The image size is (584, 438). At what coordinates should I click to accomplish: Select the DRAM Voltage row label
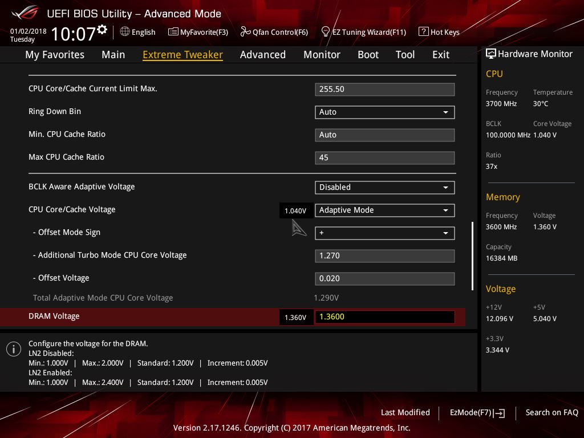[54, 316]
